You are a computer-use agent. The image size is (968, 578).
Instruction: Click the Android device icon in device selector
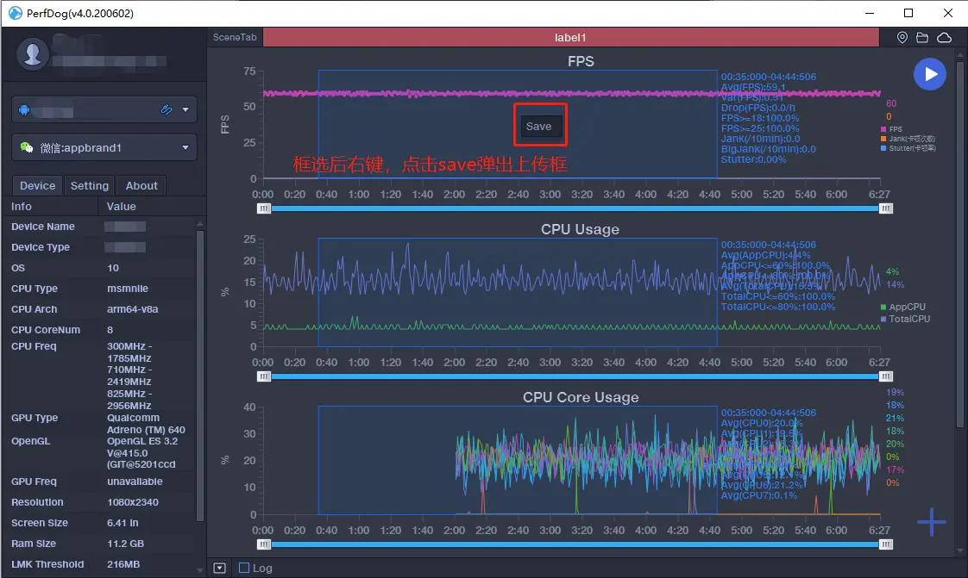24,110
